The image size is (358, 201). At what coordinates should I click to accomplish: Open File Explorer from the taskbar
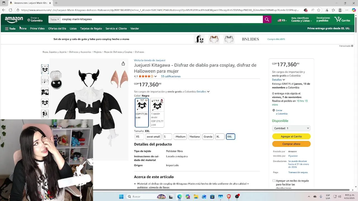pyautogui.click(x=196, y=197)
